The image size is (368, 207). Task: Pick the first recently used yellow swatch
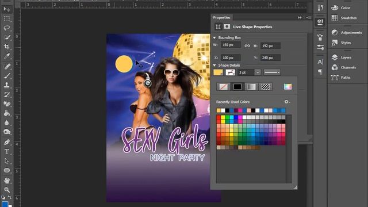pyautogui.click(x=218, y=110)
